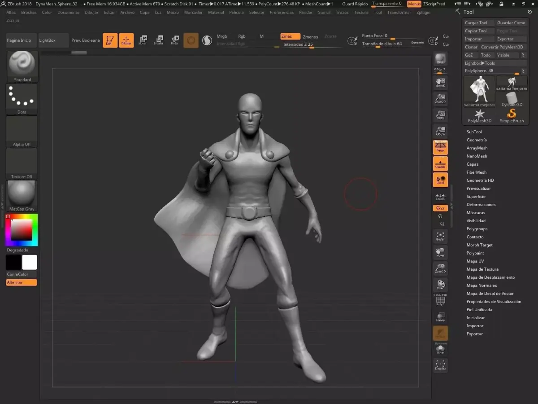Expand the Máscaras section
This screenshot has height=404, width=538.
[x=476, y=213]
